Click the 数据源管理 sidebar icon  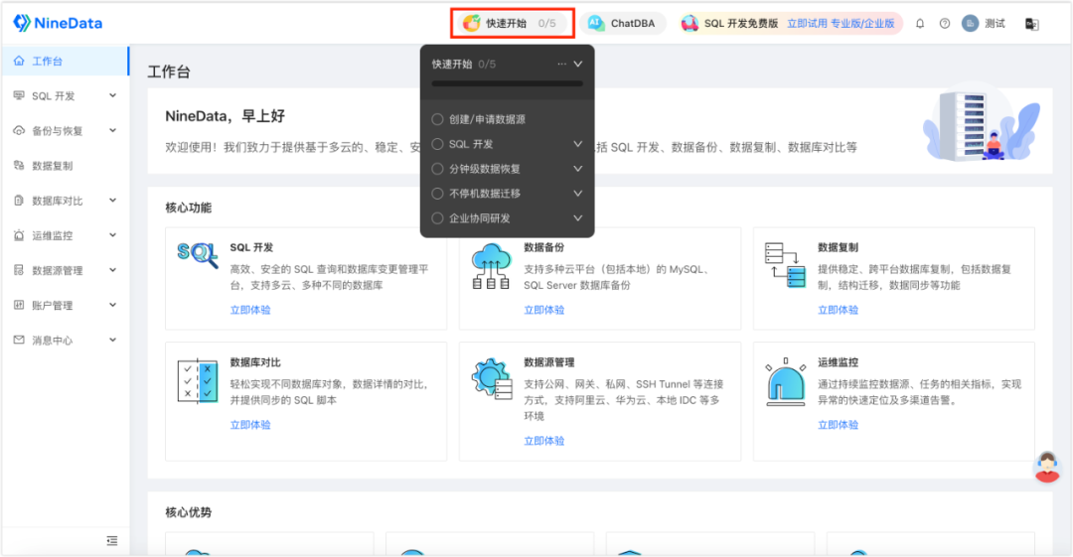(x=19, y=270)
